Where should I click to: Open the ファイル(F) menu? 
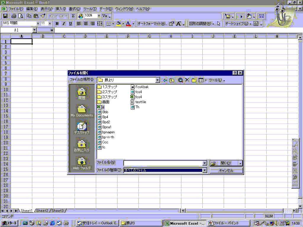click(x=16, y=9)
